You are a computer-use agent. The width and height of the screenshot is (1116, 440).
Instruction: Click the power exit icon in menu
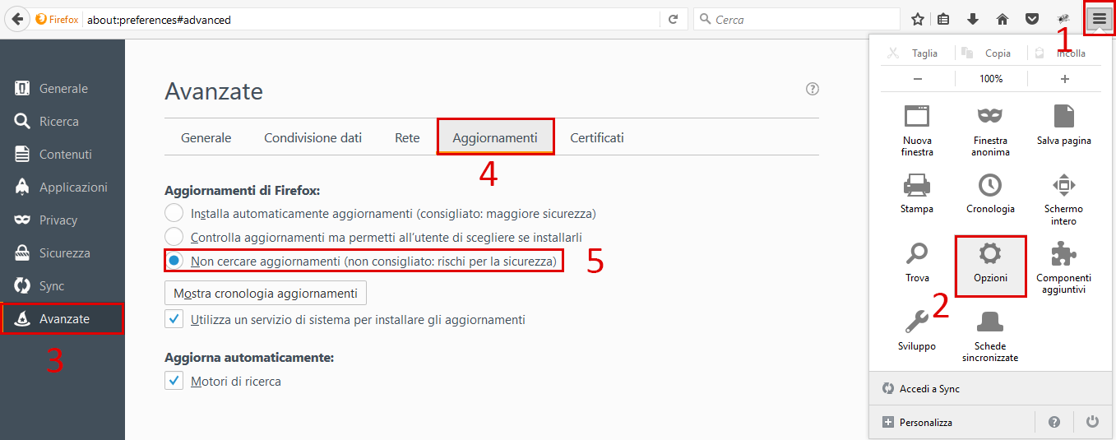1092,422
